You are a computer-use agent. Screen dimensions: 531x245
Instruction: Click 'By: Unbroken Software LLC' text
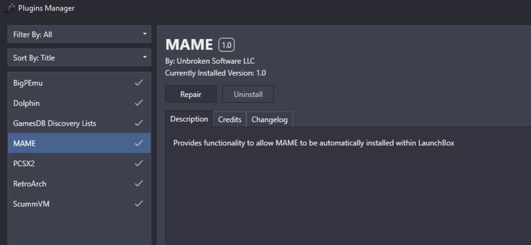[x=210, y=61]
